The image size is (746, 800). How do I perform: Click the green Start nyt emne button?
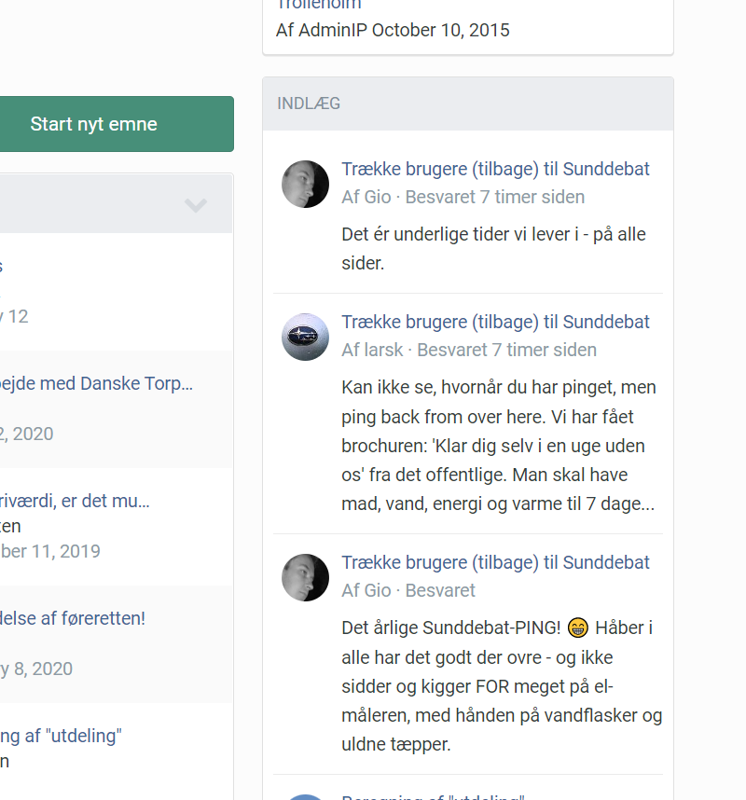[117, 124]
